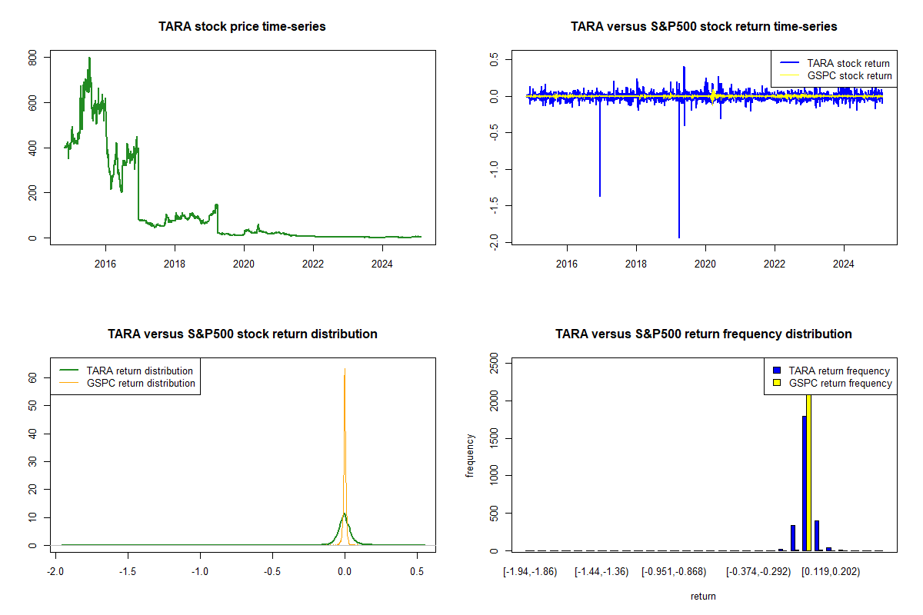Click the tallest blue TARA histogram bar
The height and width of the screenshot is (615, 923).
tap(804, 484)
